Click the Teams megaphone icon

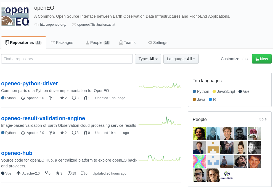pos(121,43)
